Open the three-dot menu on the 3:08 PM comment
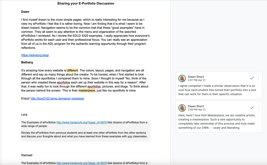The width and height of the screenshot is (267, 165). pos(258,108)
